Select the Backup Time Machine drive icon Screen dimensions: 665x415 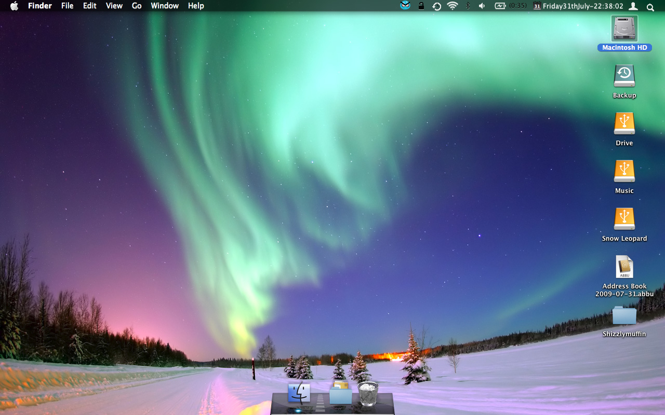tap(624, 76)
